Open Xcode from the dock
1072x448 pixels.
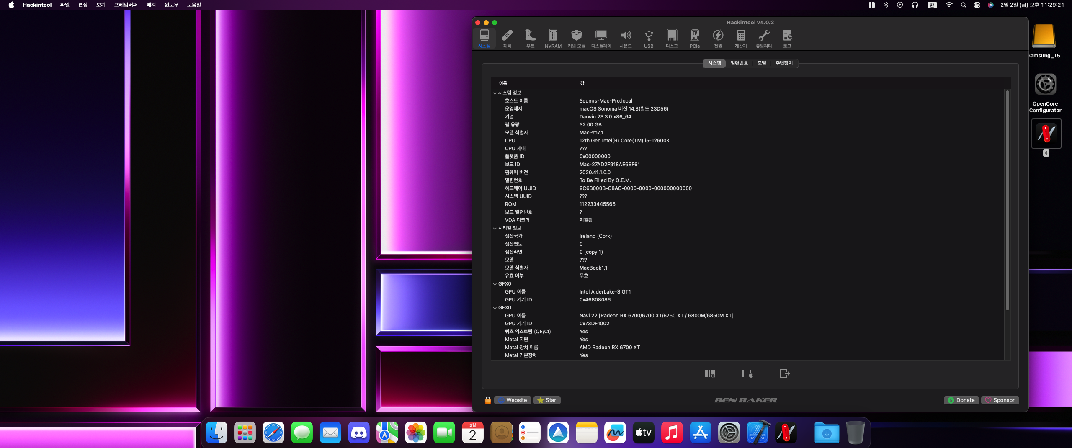pos(757,433)
